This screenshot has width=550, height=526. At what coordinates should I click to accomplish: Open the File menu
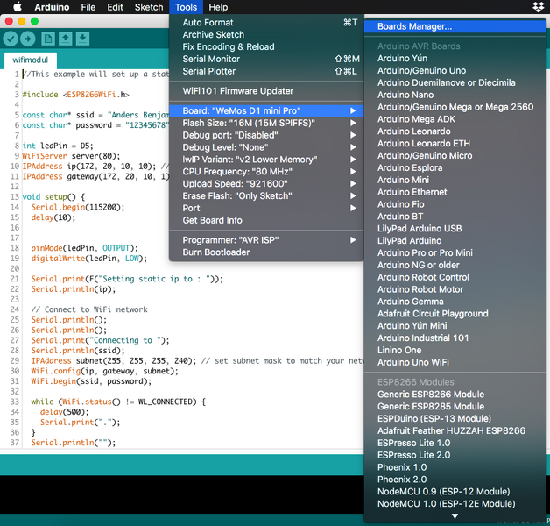tap(88, 7)
